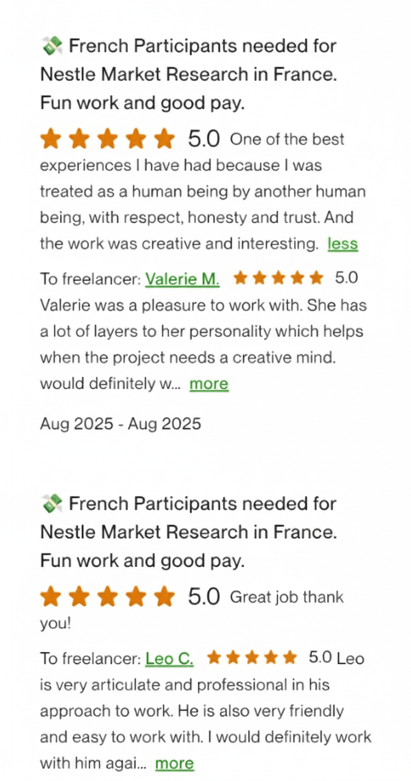Click the money emoji beside second job title
Screen dimensions: 411x781
pos(51,503)
